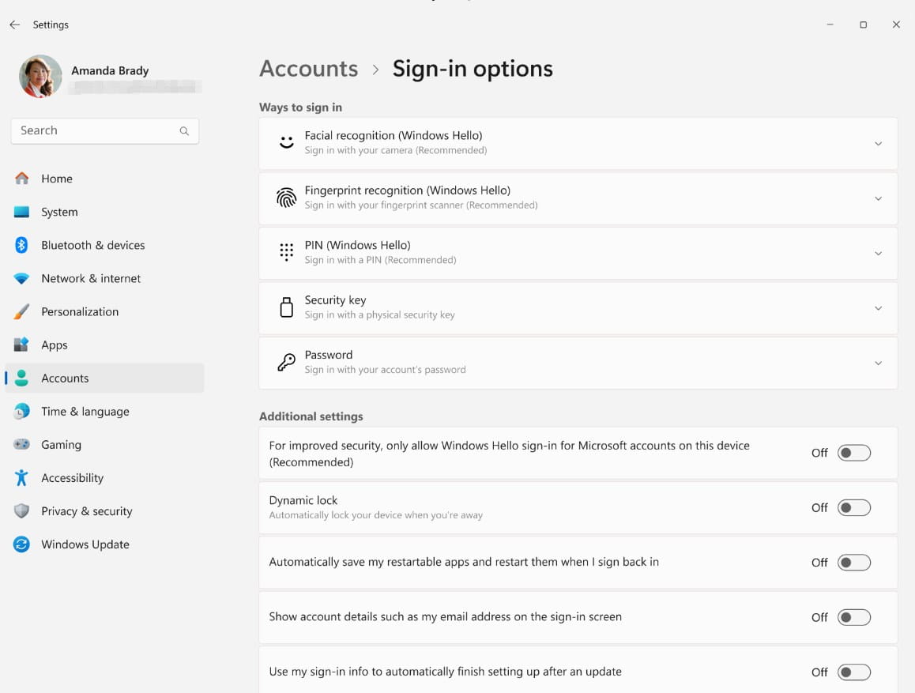
Task: Toggle use sign-in info after update switch
Action: (x=853, y=672)
